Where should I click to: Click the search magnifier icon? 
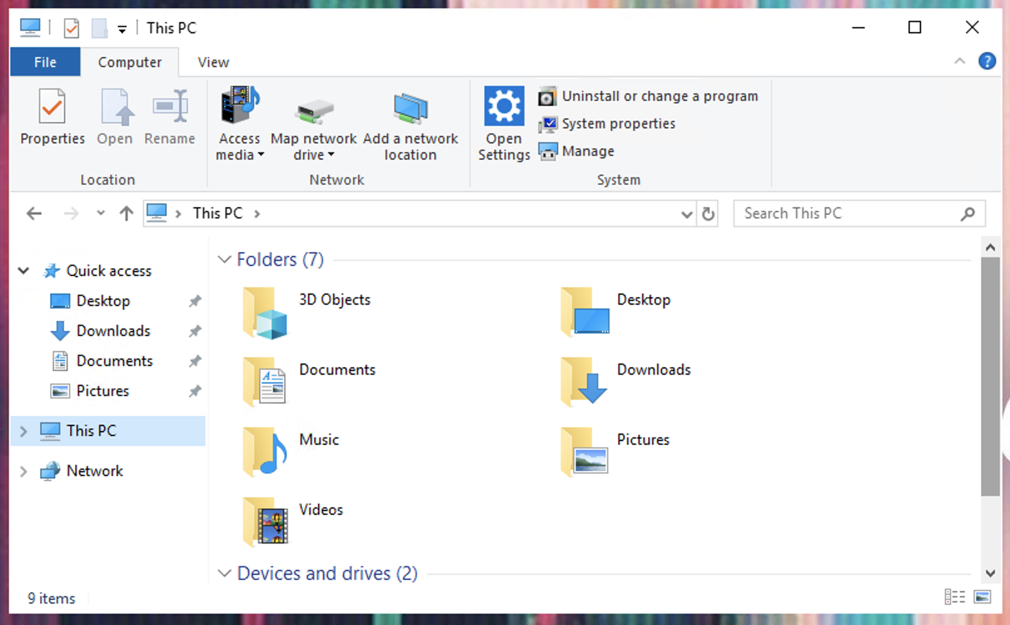[x=967, y=214]
